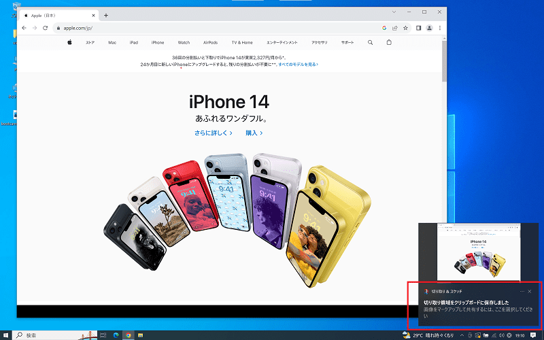Click the search magnifier on Apple site
This screenshot has height=340, width=544.
tap(370, 42)
